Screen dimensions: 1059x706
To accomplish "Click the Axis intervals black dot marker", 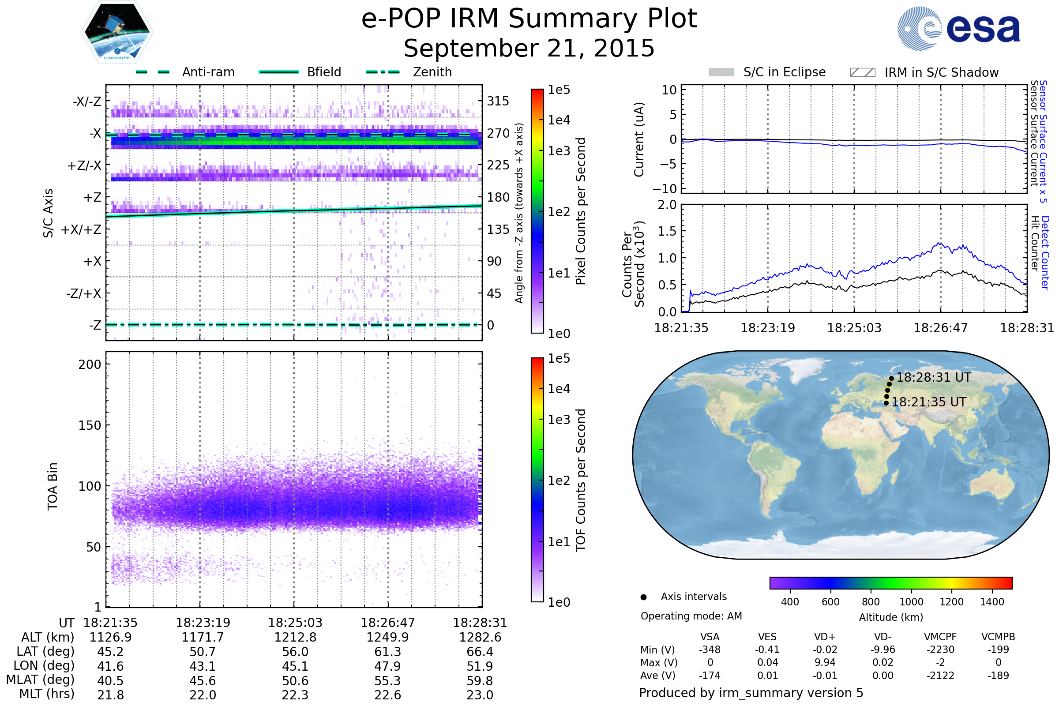I will (x=643, y=597).
